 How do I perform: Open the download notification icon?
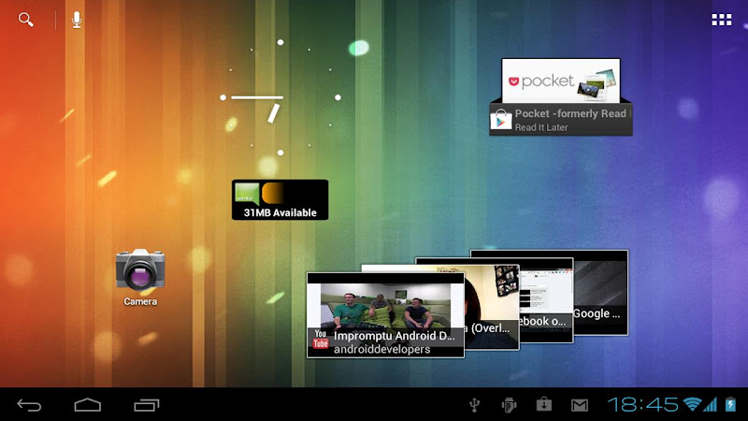[544, 405]
